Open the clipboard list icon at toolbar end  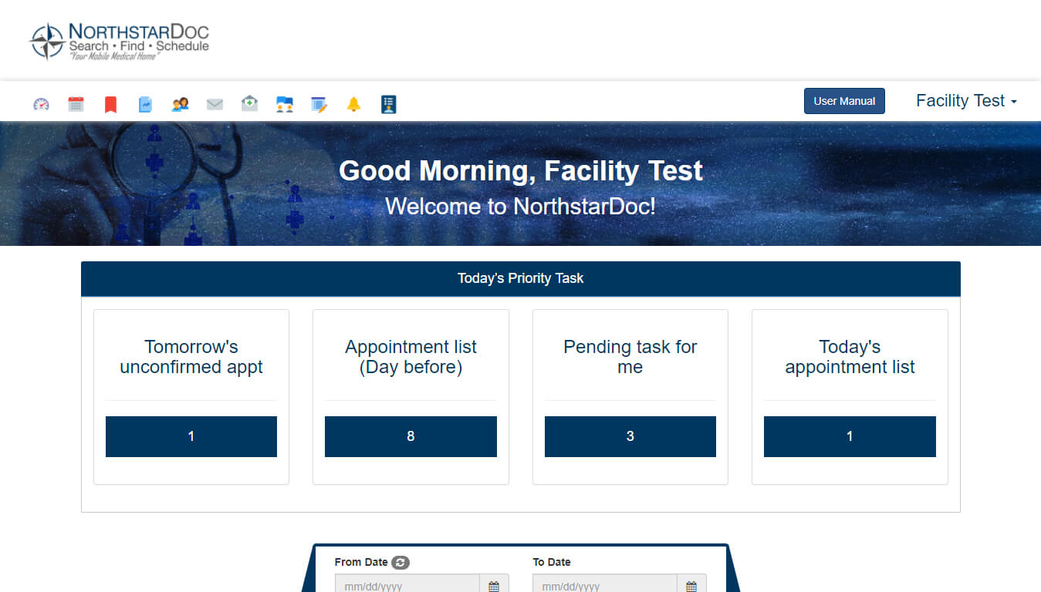388,103
